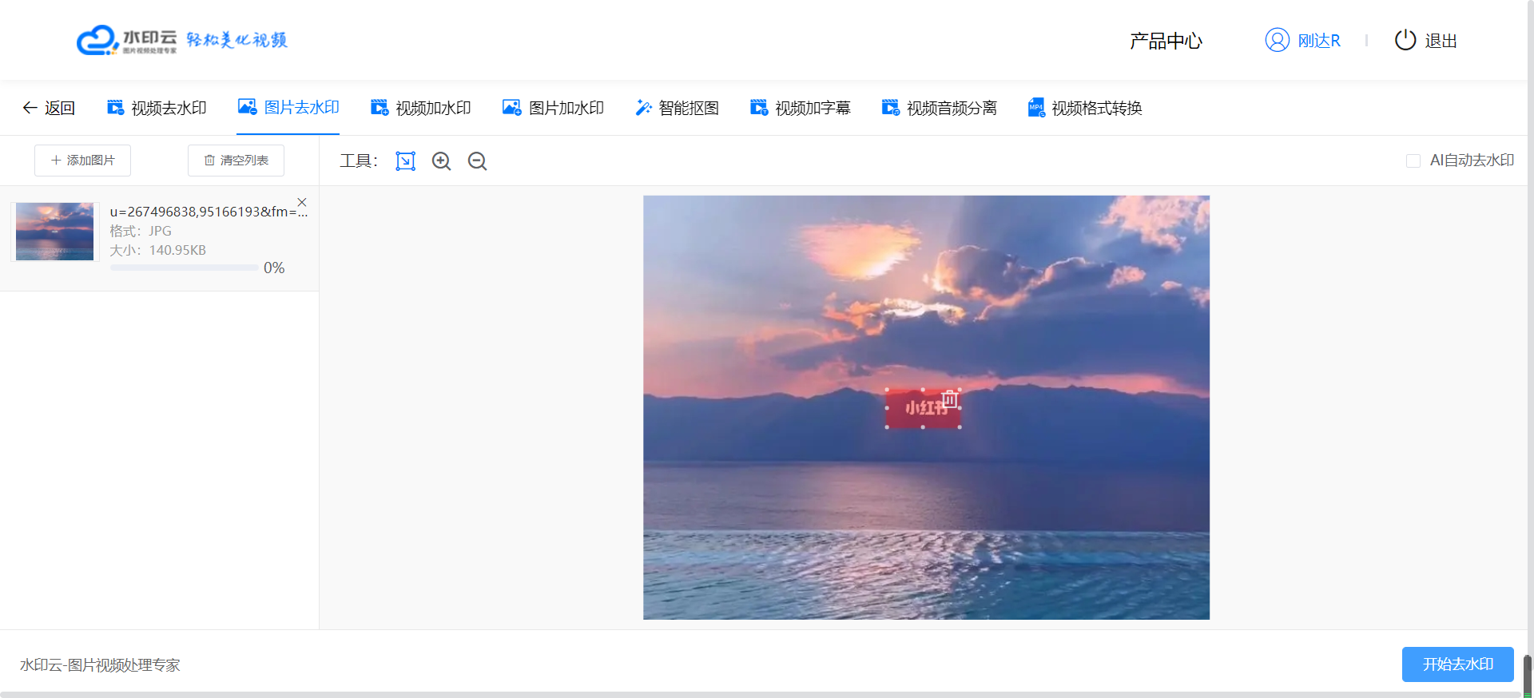Remove the image file from list

click(302, 202)
